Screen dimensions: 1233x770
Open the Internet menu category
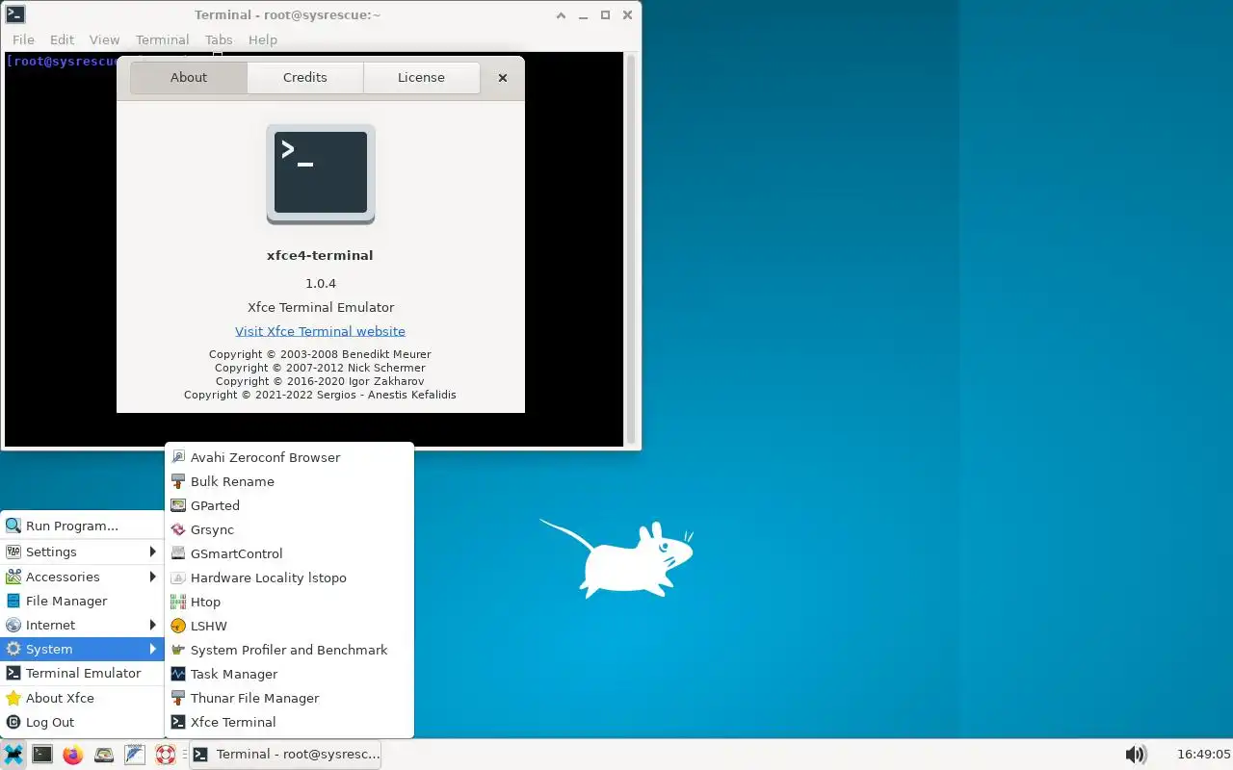[x=82, y=625]
